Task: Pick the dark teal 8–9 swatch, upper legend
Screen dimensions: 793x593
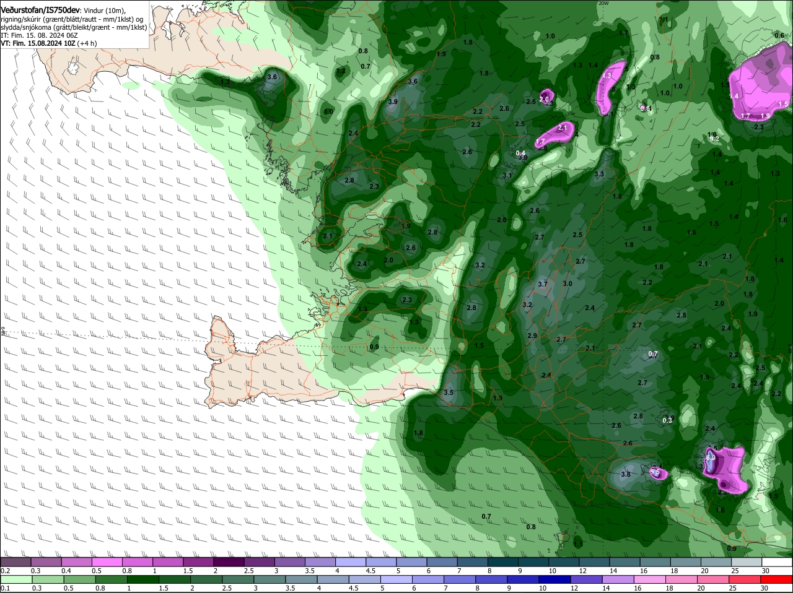Action: (x=504, y=562)
